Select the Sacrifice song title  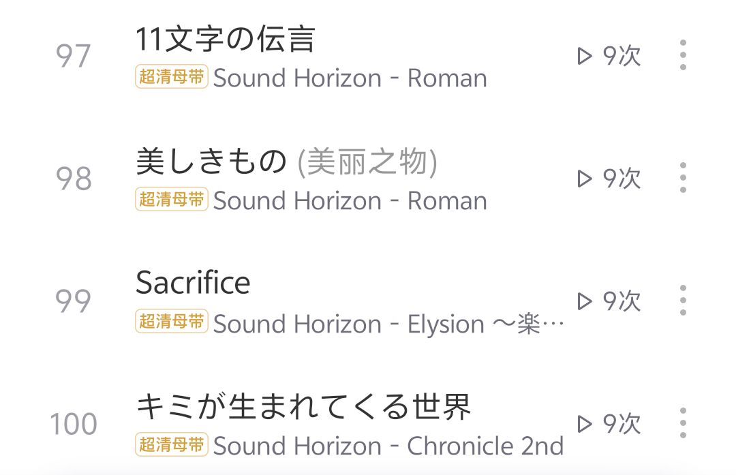tap(193, 283)
